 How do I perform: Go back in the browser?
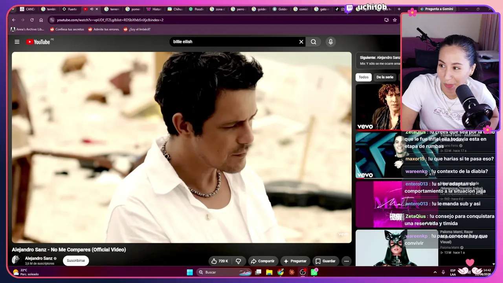tap(14, 20)
